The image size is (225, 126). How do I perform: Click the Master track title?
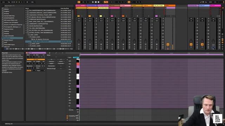coord(216,6)
